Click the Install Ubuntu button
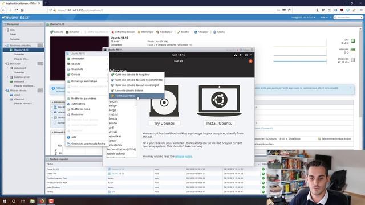This screenshot has height=205, width=365. [219, 124]
